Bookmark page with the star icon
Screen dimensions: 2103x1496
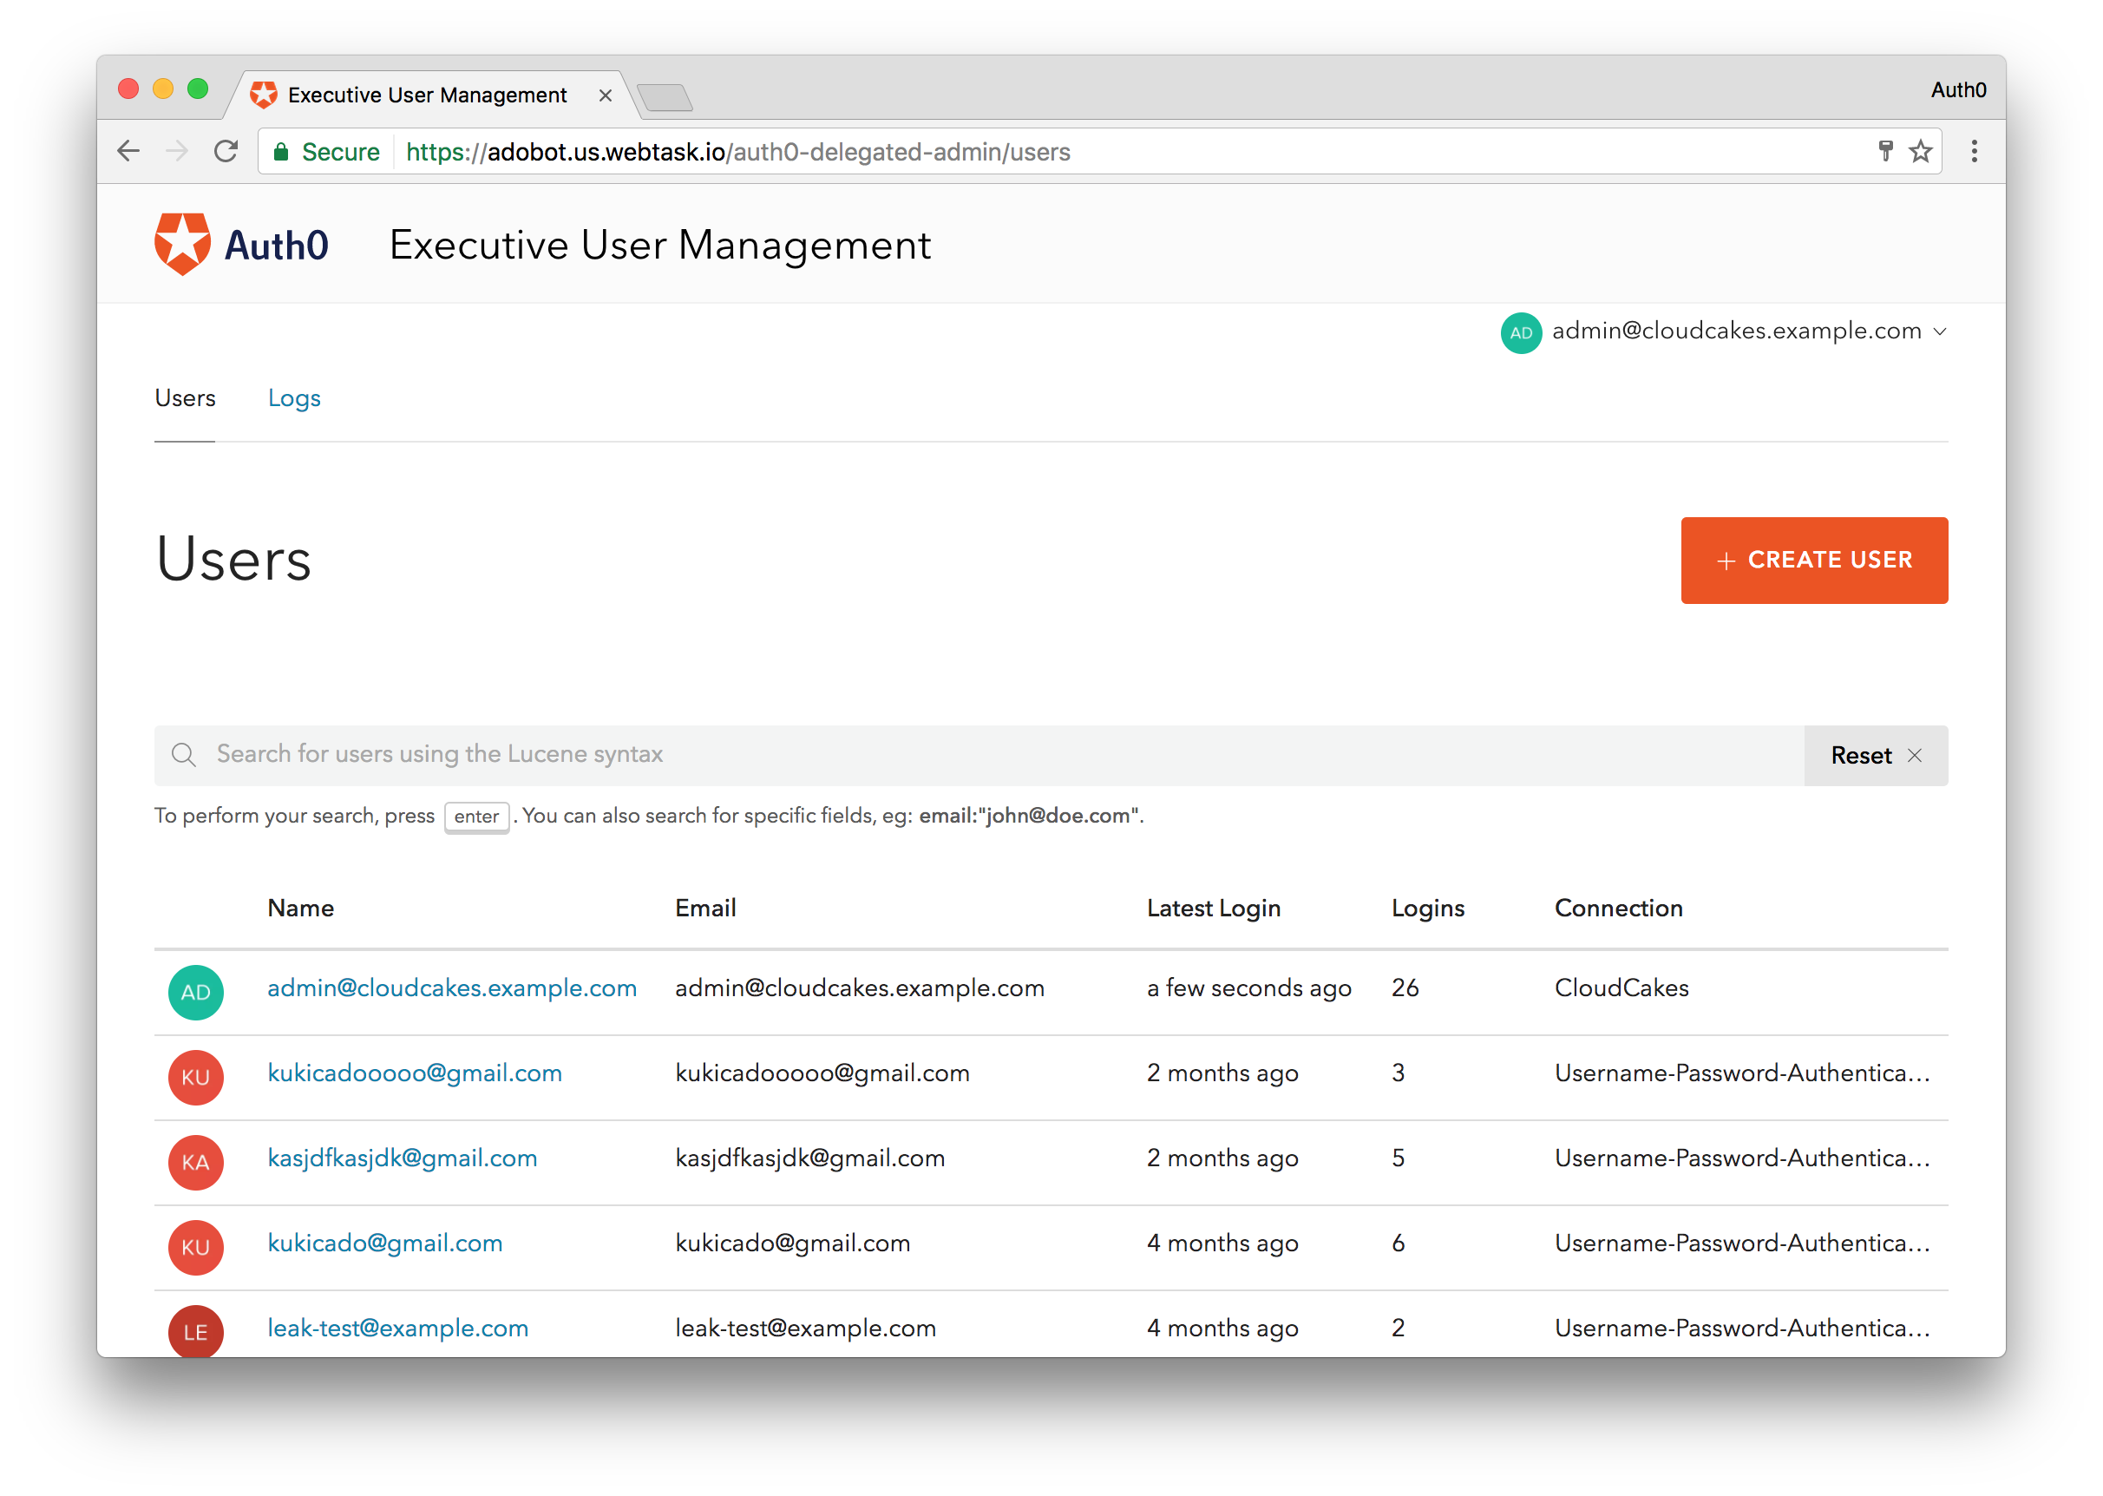1920,151
